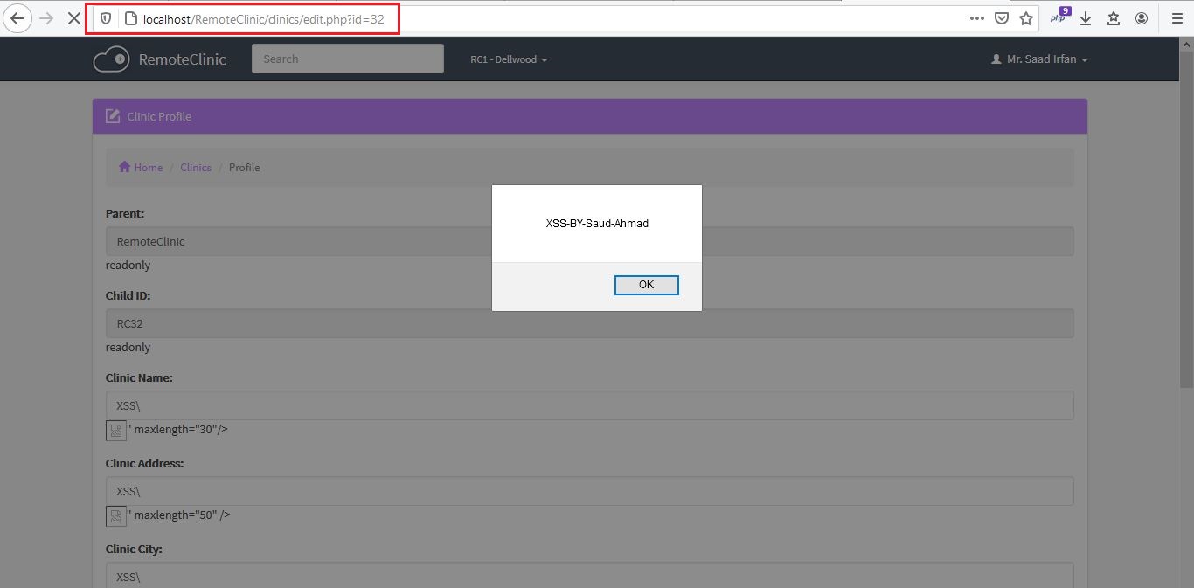
Task: Click the localhost URL in address bar
Action: coord(264,18)
